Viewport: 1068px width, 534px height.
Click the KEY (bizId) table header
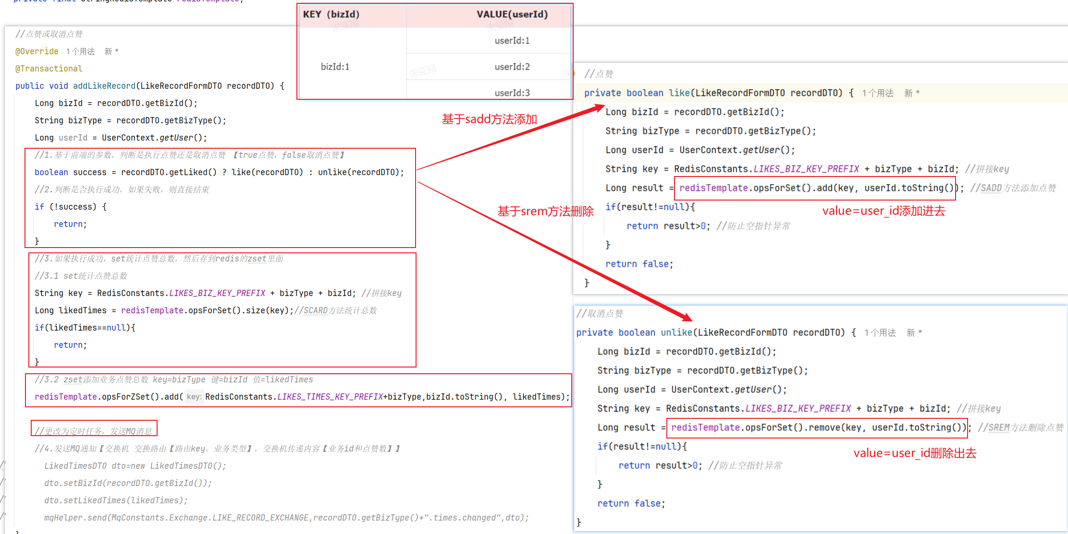[x=331, y=14]
